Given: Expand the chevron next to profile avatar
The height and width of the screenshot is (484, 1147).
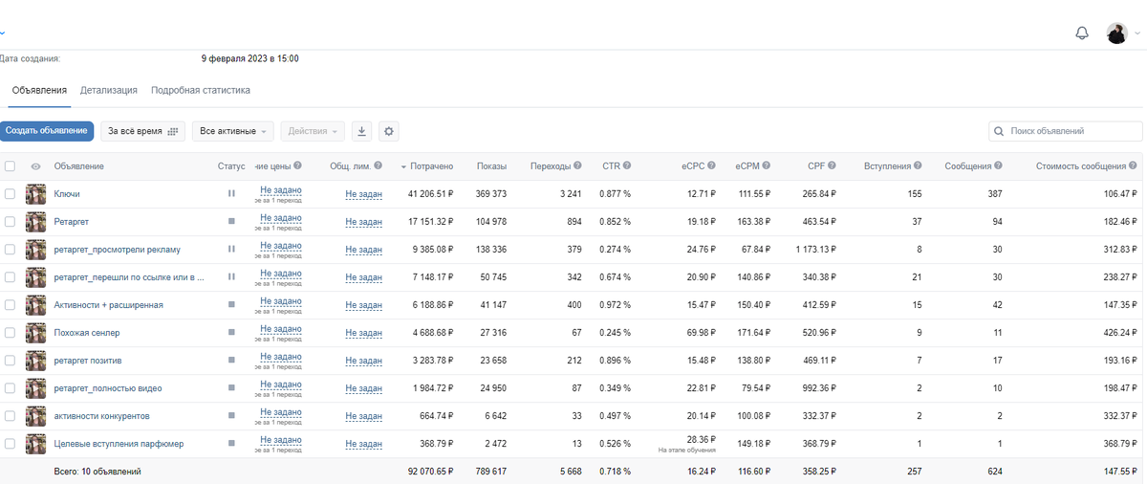Looking at the screenshot, I should (x=1137, y=33).
